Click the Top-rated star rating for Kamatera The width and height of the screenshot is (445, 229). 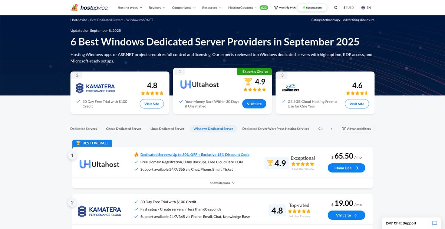pyautogui.click(x=299, y=211)
